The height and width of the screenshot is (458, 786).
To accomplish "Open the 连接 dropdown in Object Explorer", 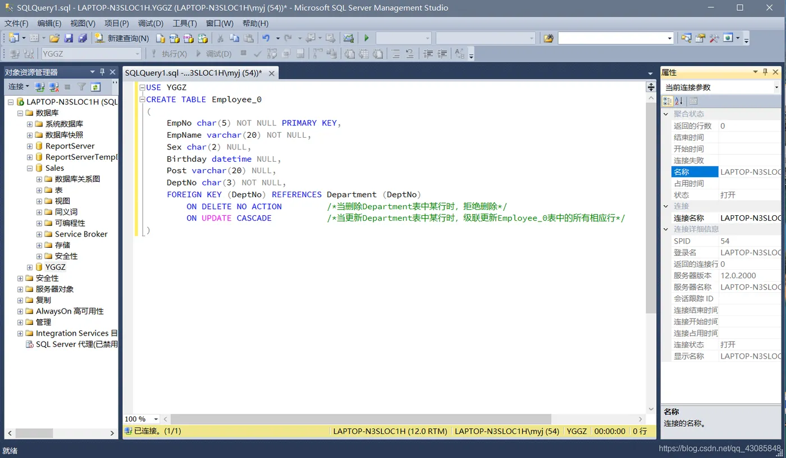I will point(19,87).
